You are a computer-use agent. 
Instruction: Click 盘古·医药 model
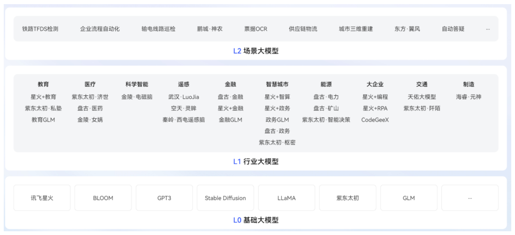(x=90, y=108)
